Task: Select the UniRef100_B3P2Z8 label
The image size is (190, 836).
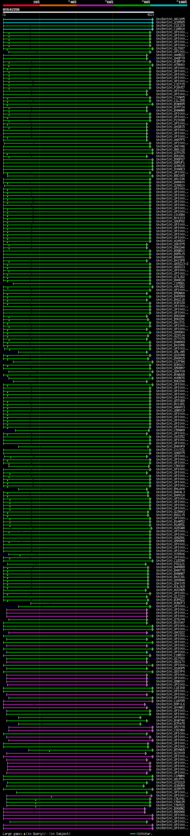Action: (x=170, y=303)
